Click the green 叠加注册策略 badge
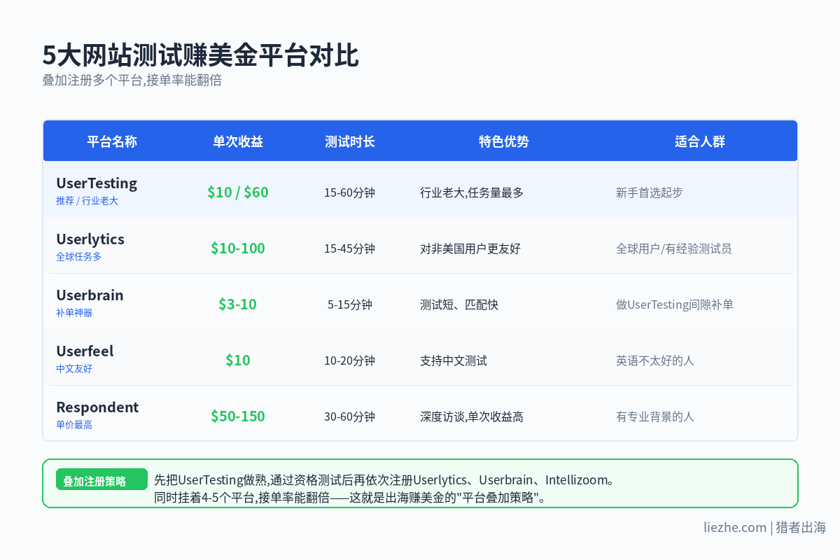The image size is (840, 560). (101, 480)
